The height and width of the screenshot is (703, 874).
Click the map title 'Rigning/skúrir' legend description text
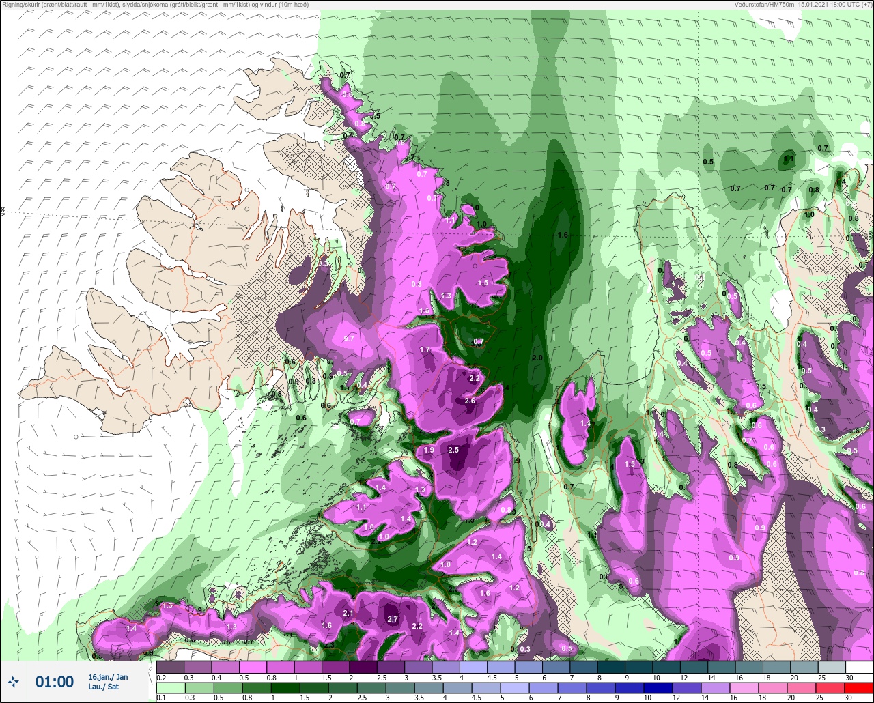click(x=155, y=5)
